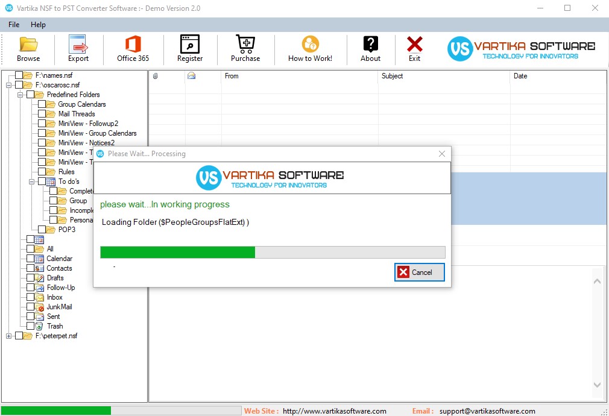Click the Vartika Software logo in toolbar
The height and width of the screenshot is (416, 609).
point(520,49)
